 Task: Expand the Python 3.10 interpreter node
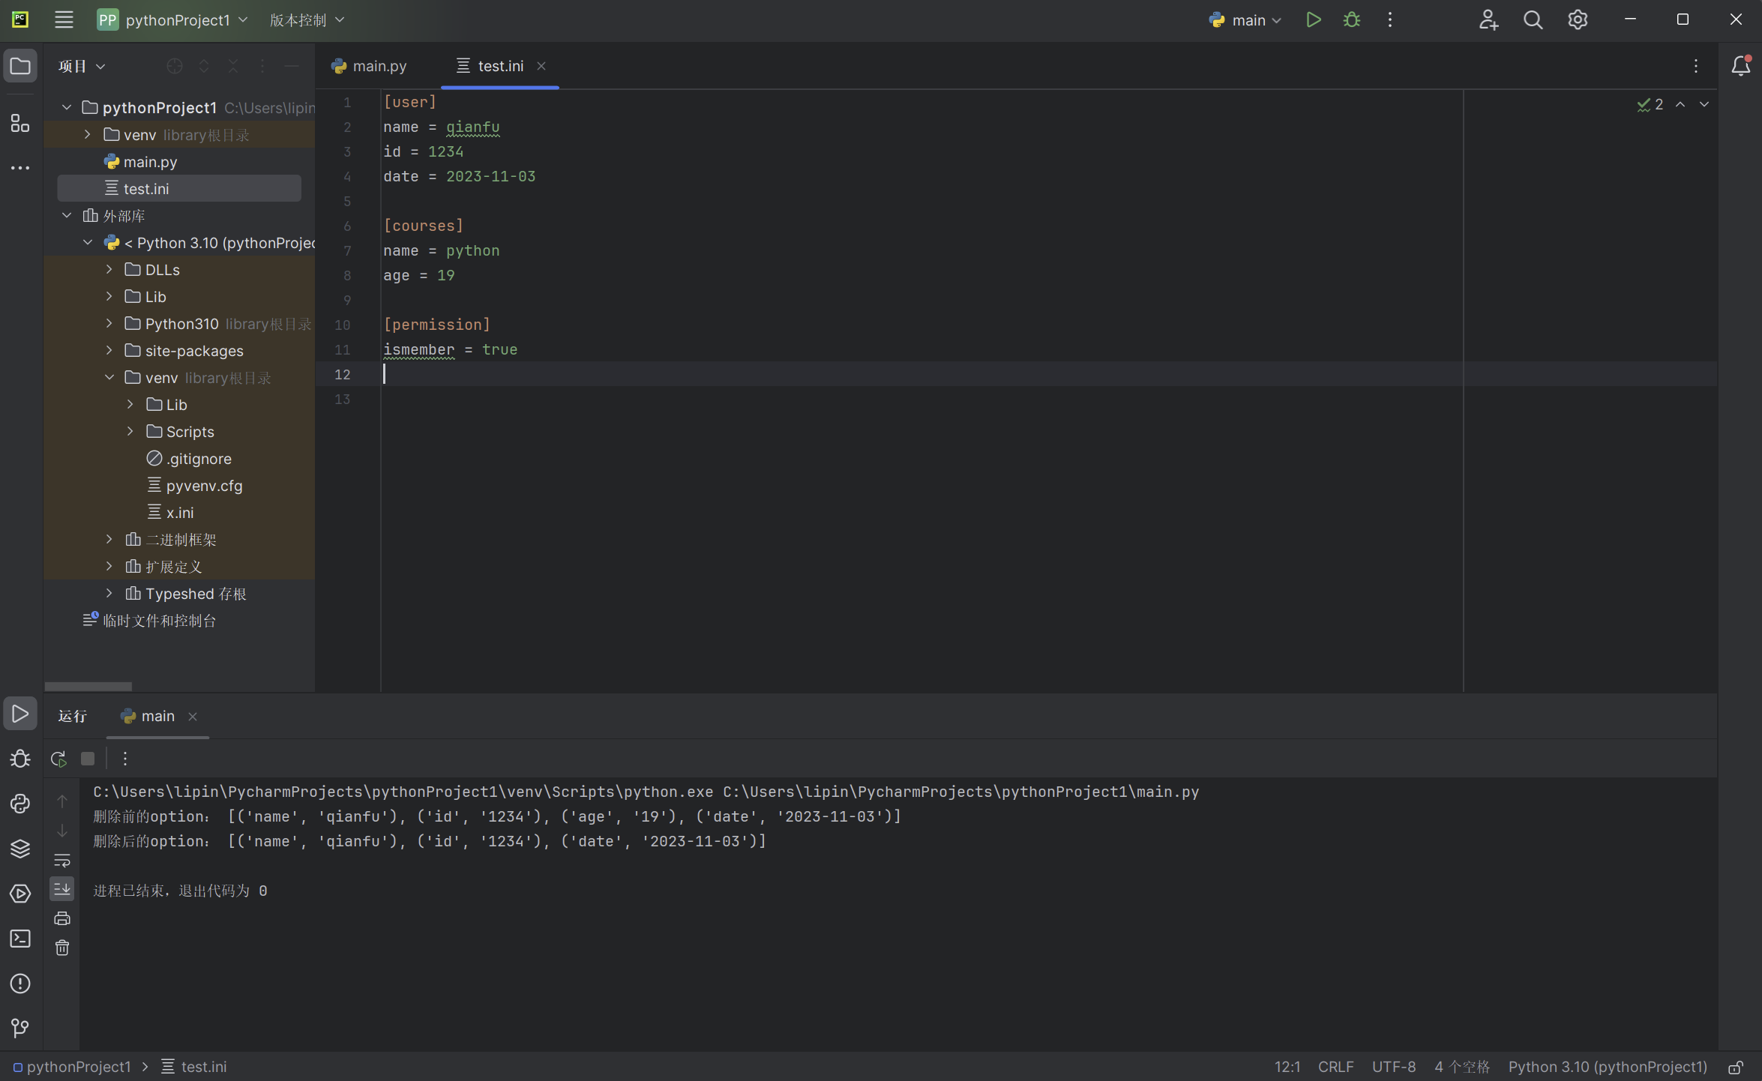point(88,241)
